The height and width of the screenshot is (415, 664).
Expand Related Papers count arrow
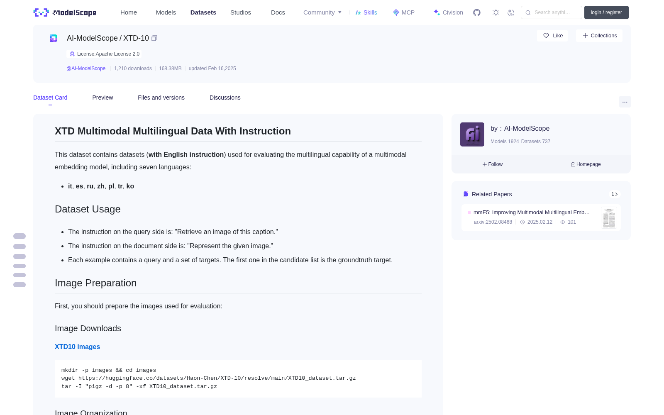pyautogui.click(x=615, y=194)
